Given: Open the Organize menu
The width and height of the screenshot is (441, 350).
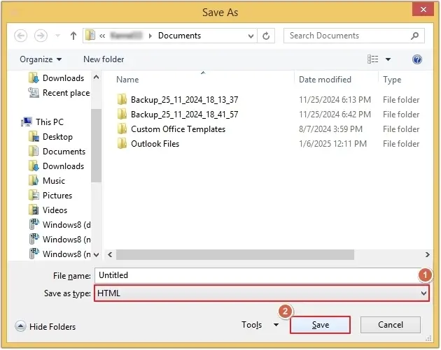Looking at the screenshot, I should click(x=41, y=59).
